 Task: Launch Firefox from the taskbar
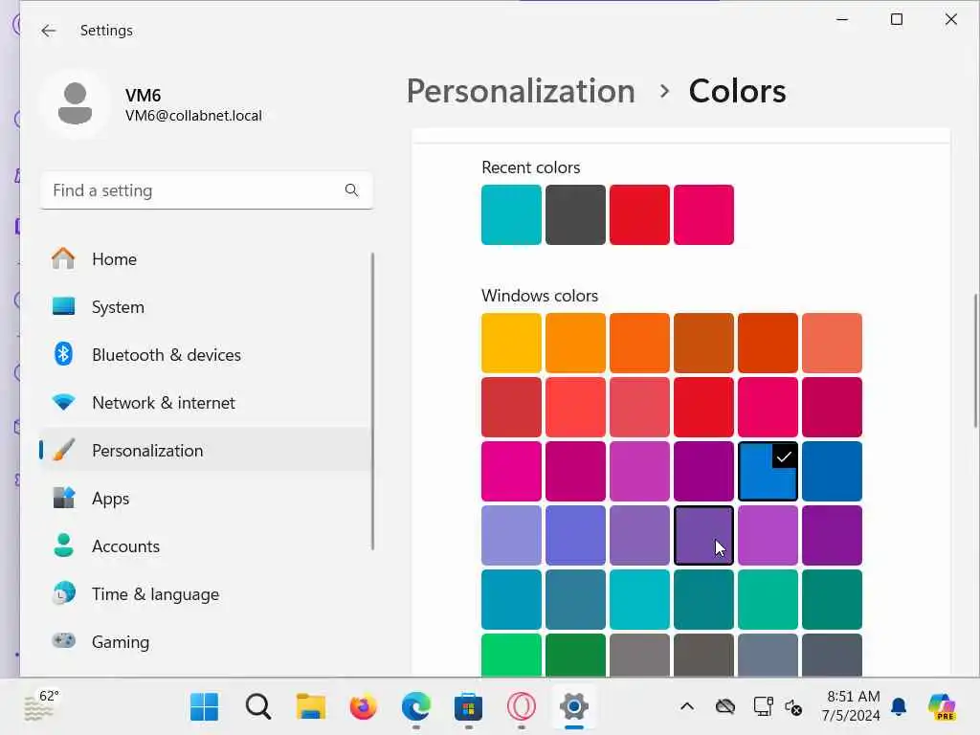point(363,707)
